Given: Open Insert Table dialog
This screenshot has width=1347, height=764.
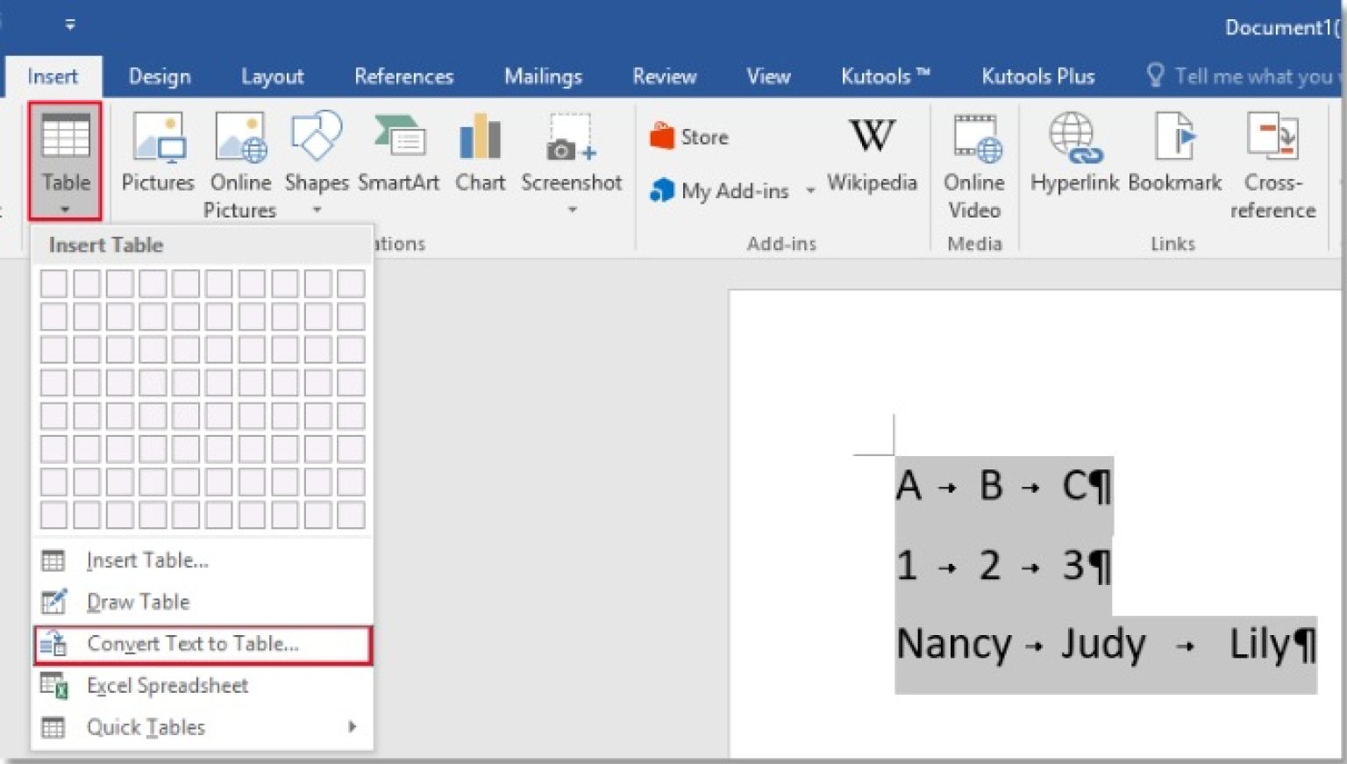Looking at the screenshot, I should [147, 561].
